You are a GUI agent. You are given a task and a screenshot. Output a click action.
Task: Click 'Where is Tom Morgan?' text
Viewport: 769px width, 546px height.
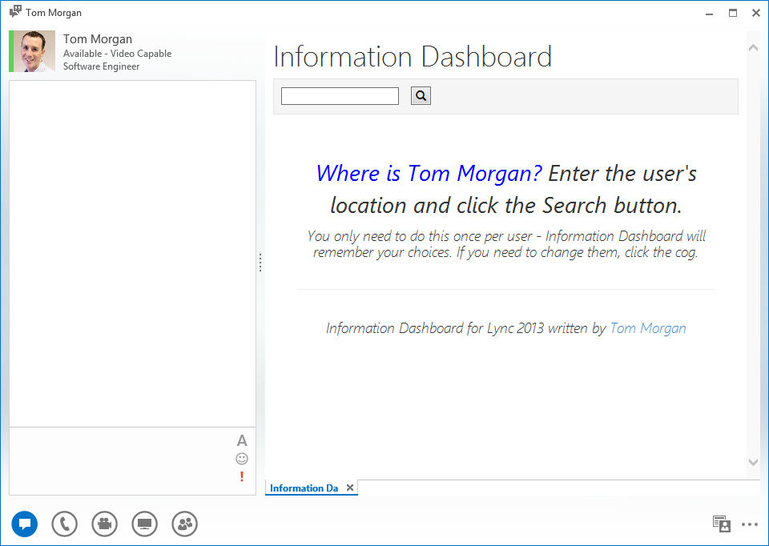pos(429,173)
